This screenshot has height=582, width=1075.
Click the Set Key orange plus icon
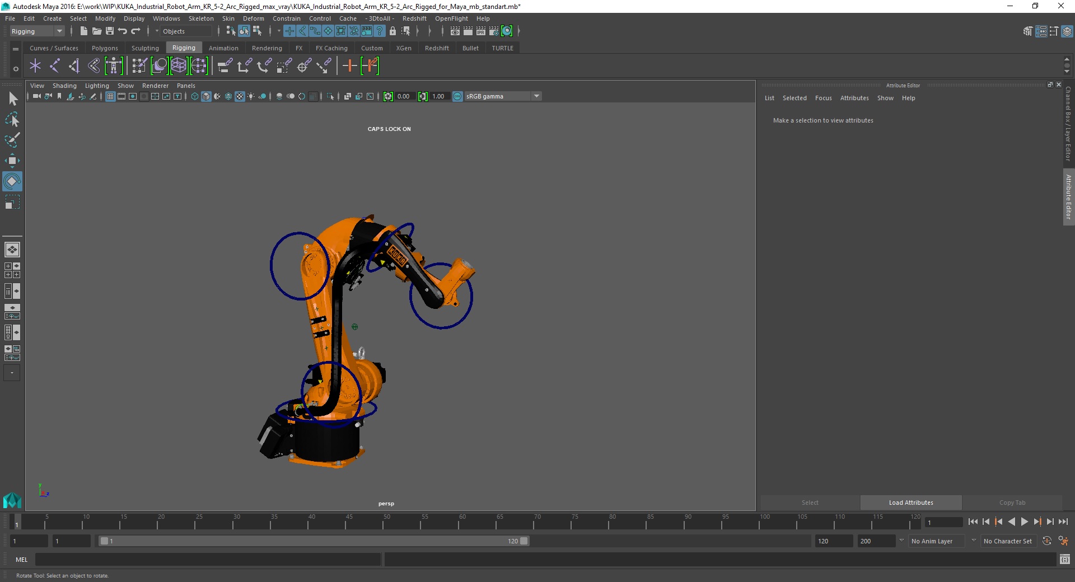[349, 66]
